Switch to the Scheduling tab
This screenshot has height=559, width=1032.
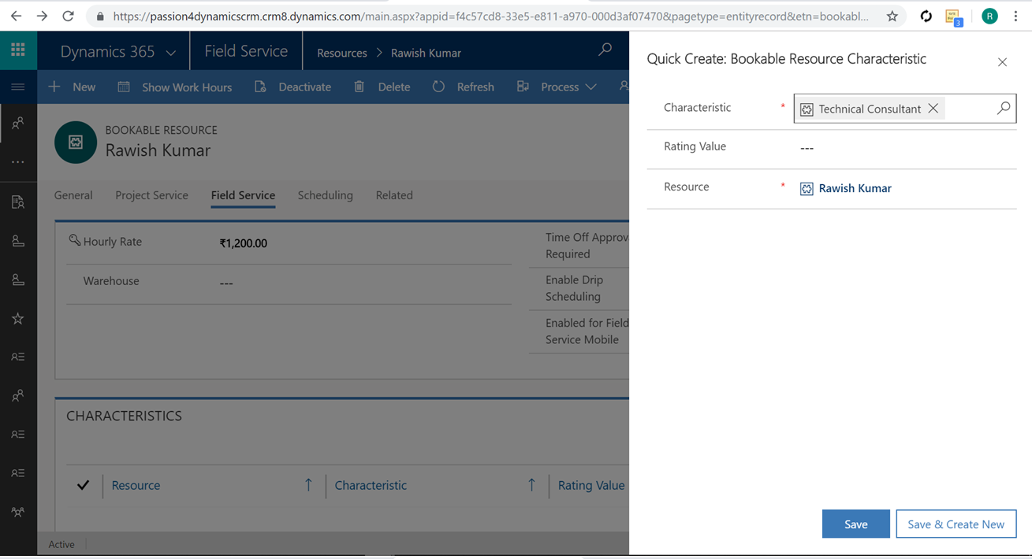pyautogui.click(x=325, y=195)
